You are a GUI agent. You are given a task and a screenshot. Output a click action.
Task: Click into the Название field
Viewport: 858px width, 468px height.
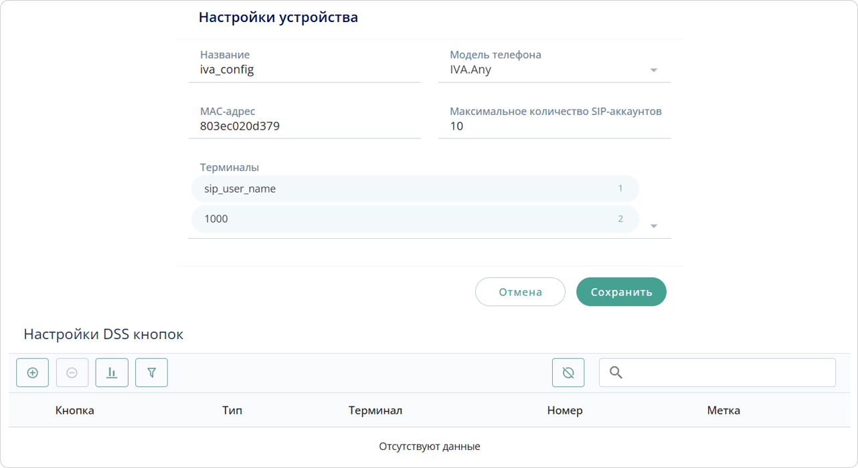point(305,70)
